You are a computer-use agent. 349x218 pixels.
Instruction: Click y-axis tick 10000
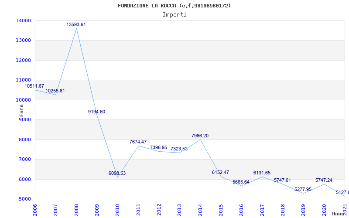coord(23,100)
